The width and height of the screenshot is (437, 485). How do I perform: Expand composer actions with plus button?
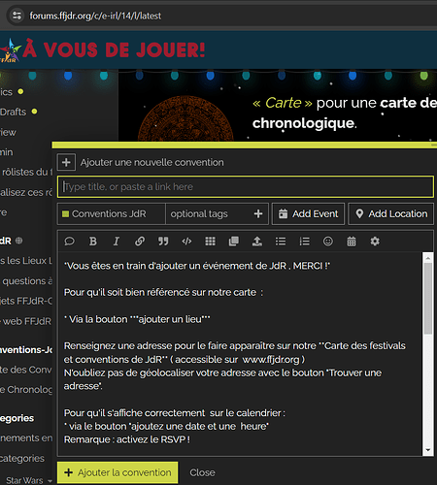point(66,162)
